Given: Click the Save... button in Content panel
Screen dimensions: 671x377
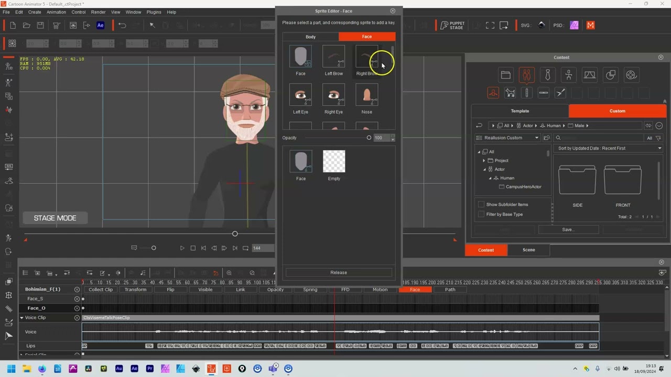Looking at the screenshot, I should point(568,229).
